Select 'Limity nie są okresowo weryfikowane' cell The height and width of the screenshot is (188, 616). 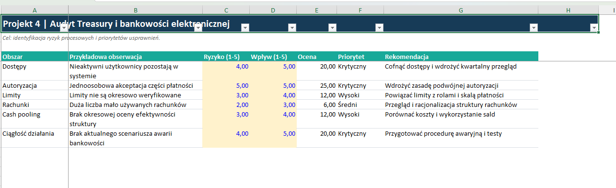tap(136, 95)
